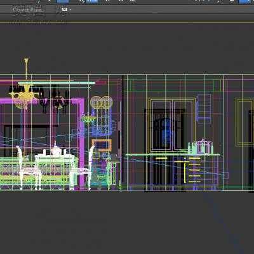Open the Object Paint ribbon tab
The width and height of the screenshot is (254, 254).
[x=27, y=10]
